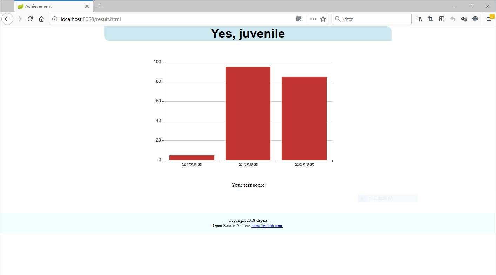496x275 pixels.
Task: Click the "Yes, juvenile" heading
Action: [248, 34]
